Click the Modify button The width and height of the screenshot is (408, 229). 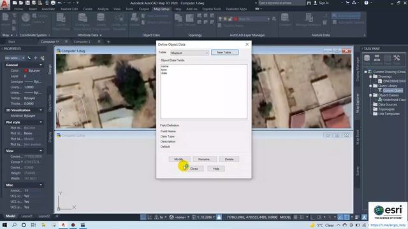pyautogui.click(x=179, y=159)
